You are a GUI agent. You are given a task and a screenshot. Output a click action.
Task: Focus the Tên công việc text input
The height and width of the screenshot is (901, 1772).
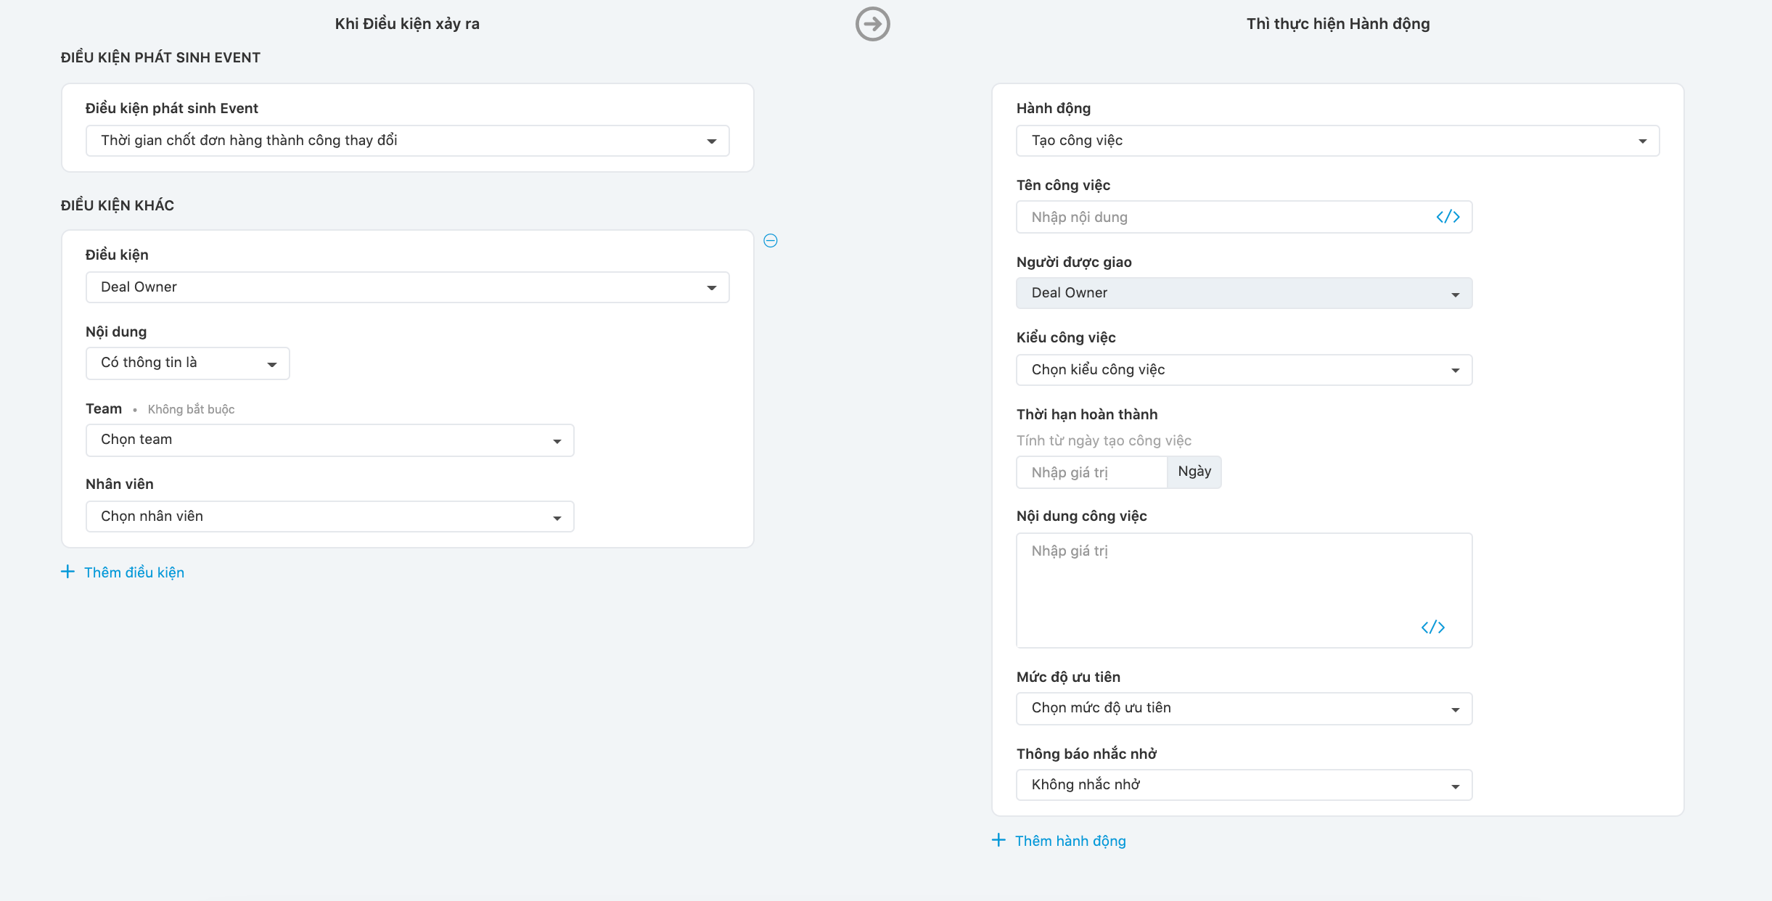coord(1219,217)
